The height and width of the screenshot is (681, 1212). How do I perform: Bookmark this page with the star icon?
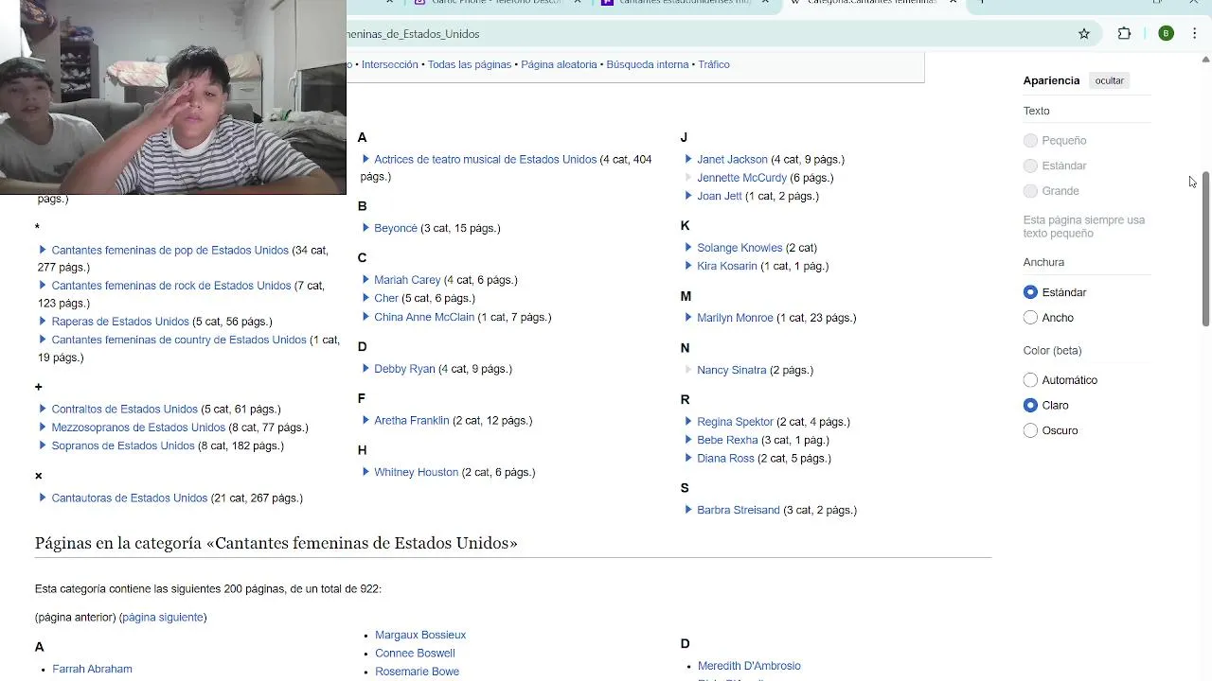(x=1084, y=34)
